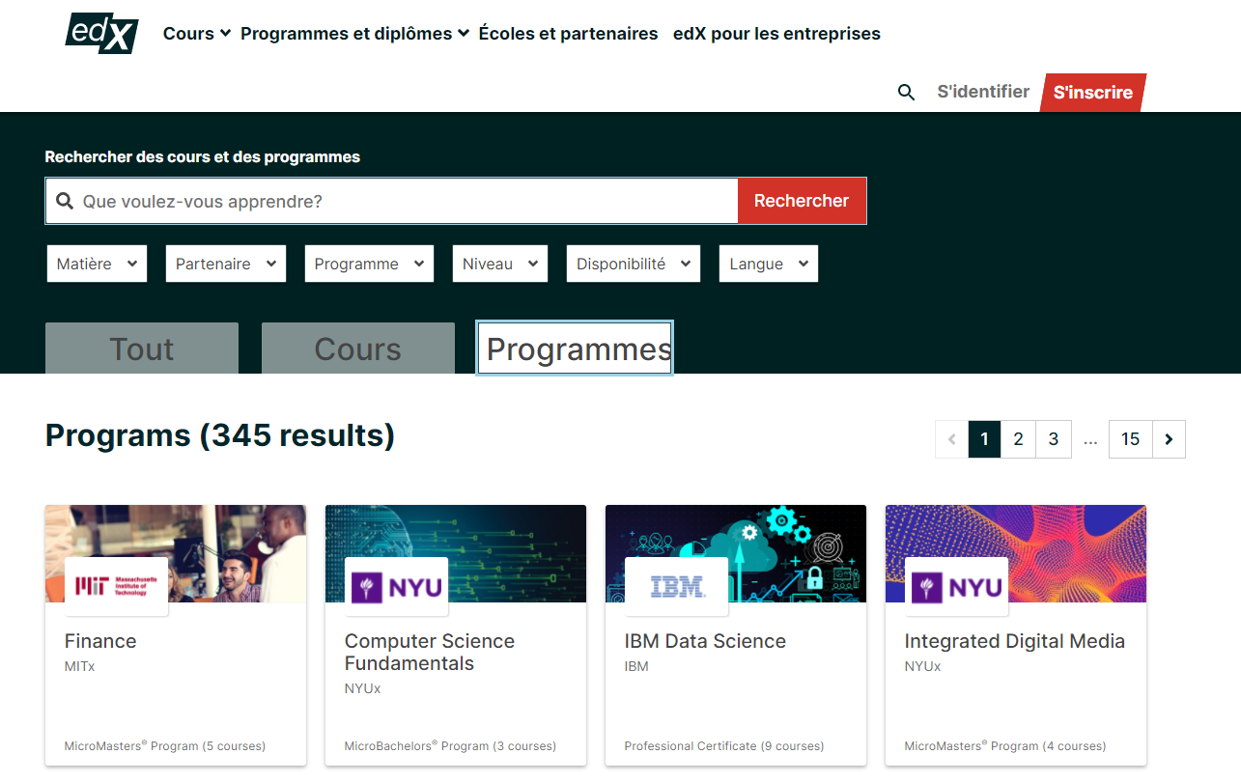Viewport: 1241px width, 782px height.
Task: Expand Programmes et diplômes menu
Action: [x=354, y=34]
